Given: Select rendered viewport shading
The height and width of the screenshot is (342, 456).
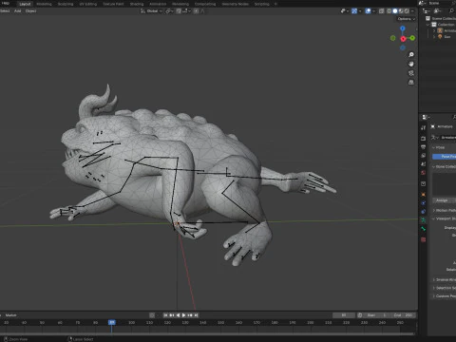Looking at the screenshot, I should (x=407, y=11).
